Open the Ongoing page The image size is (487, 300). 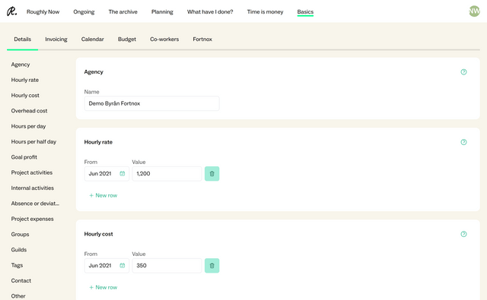pyautogui.click(x=84, y=12)
